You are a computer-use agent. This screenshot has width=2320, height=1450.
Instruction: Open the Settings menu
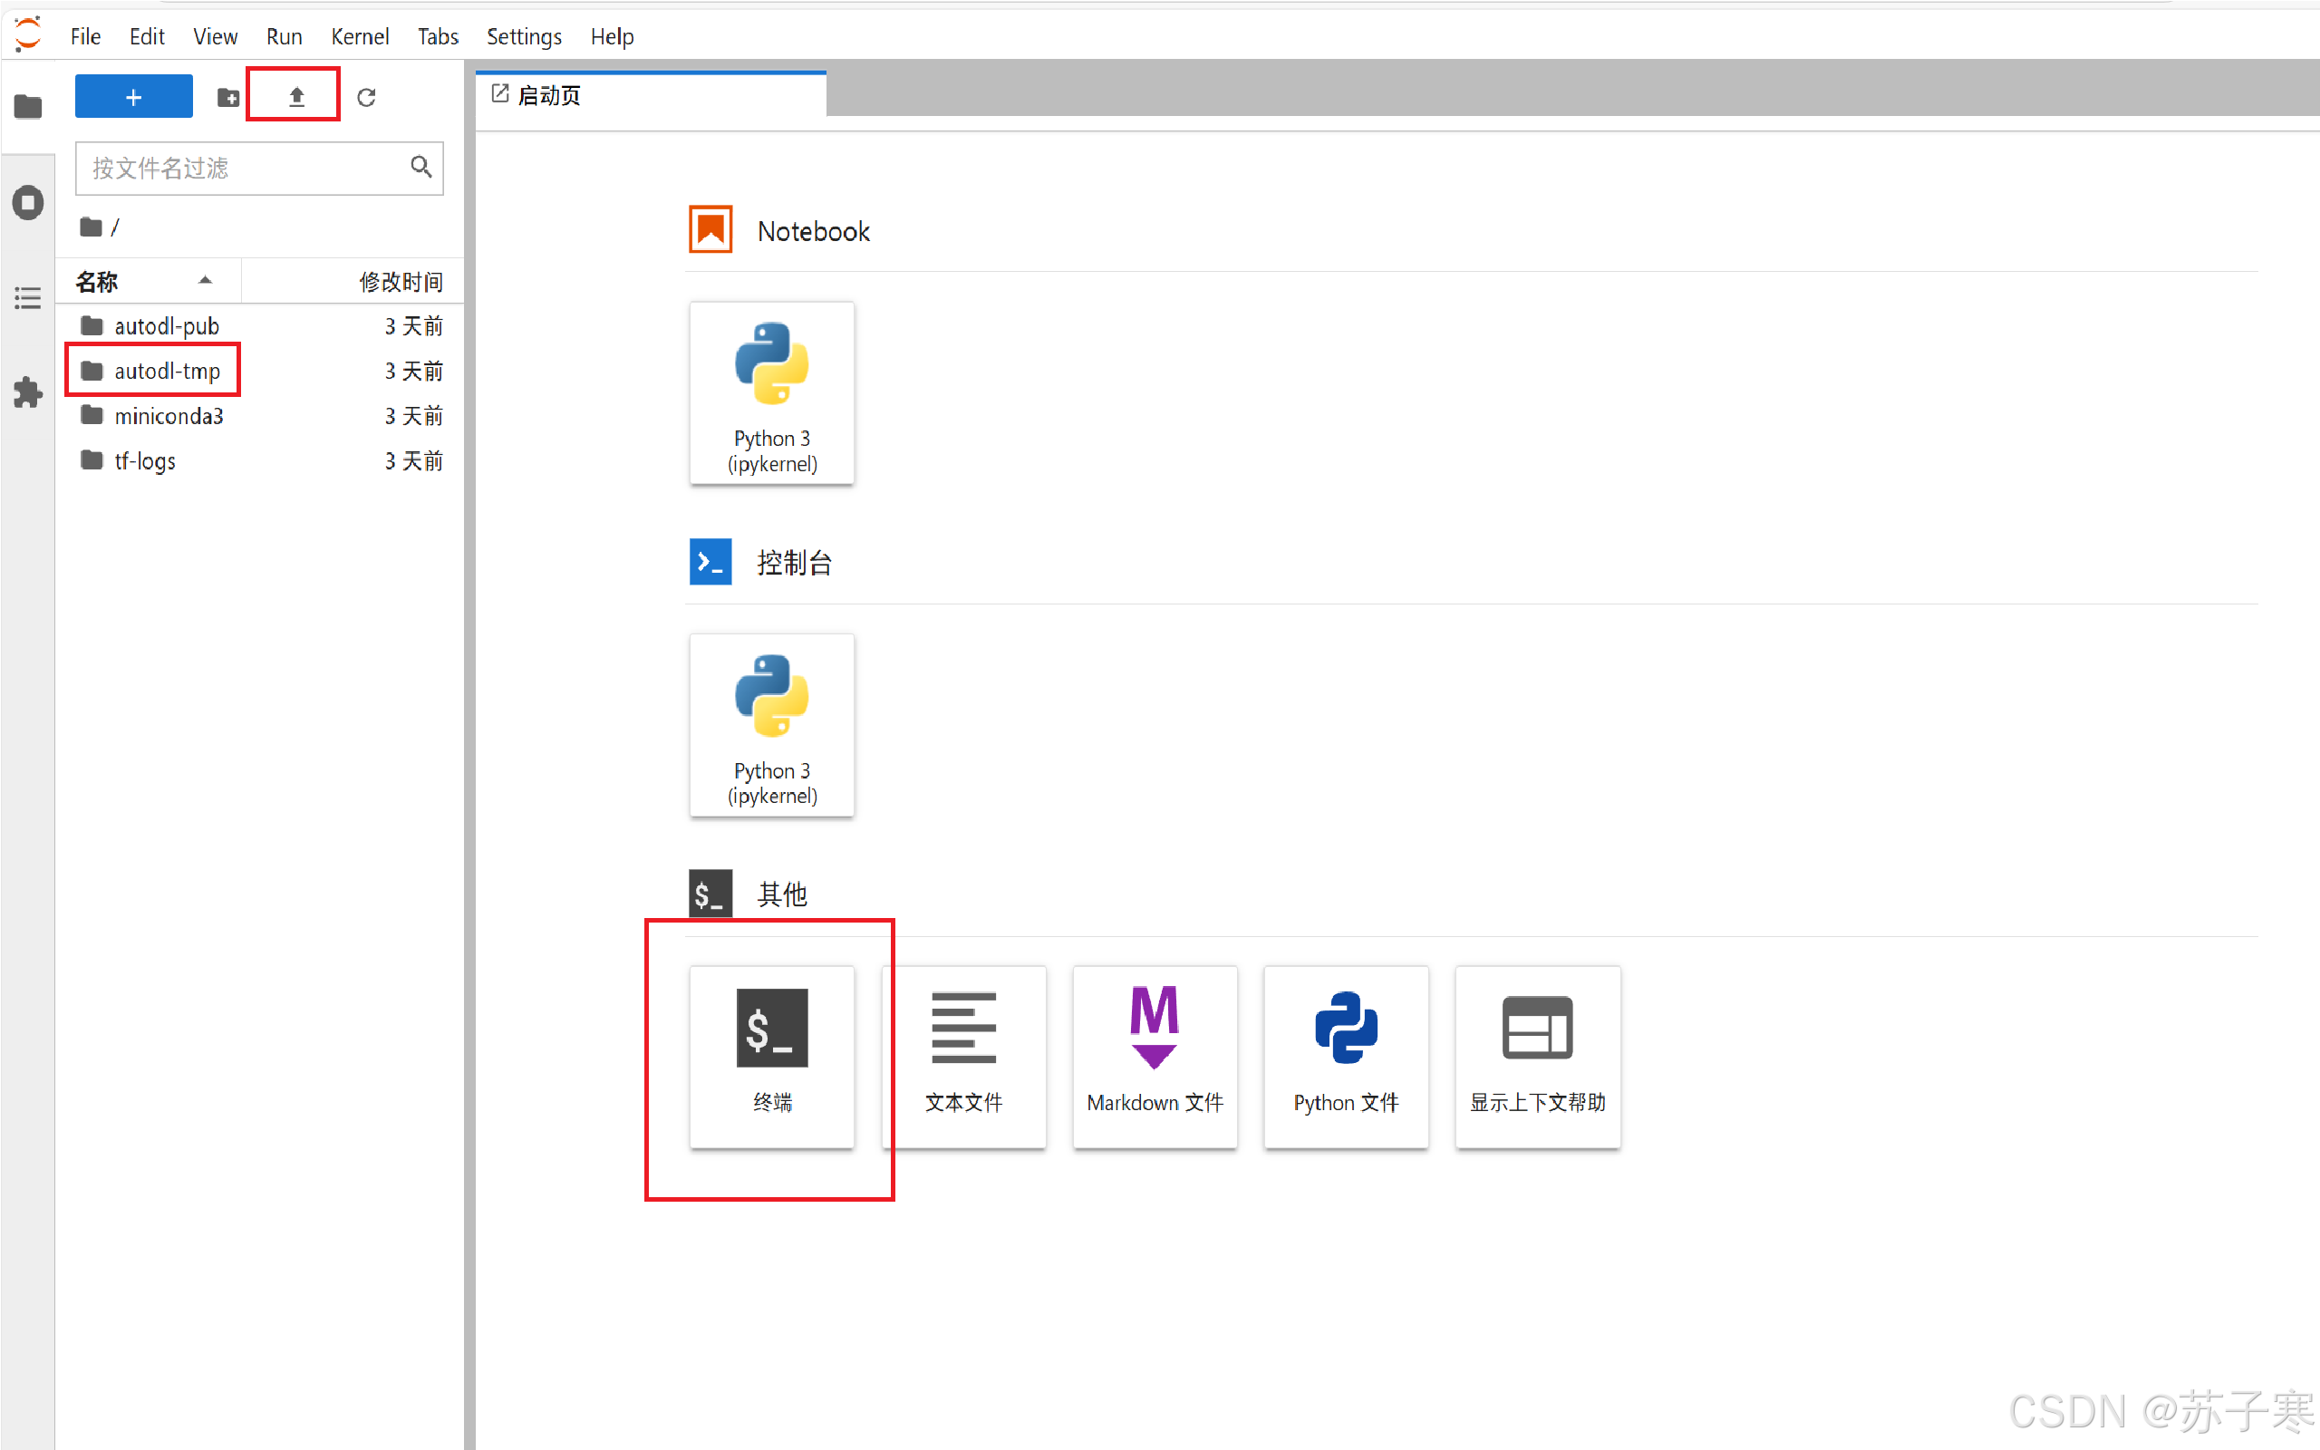pyautogui.click(x=524, y=36)
